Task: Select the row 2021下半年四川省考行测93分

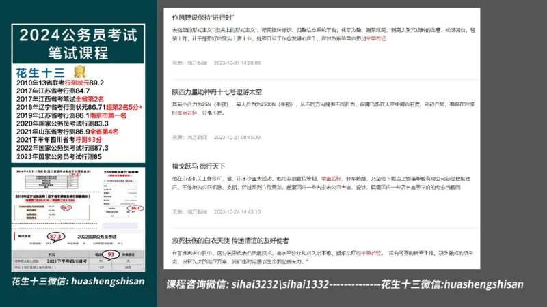Action: [59, 140]
